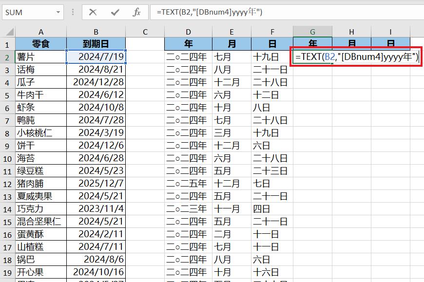
Task: Click date cell 2024/7/19
Action: tap(96, 56)
